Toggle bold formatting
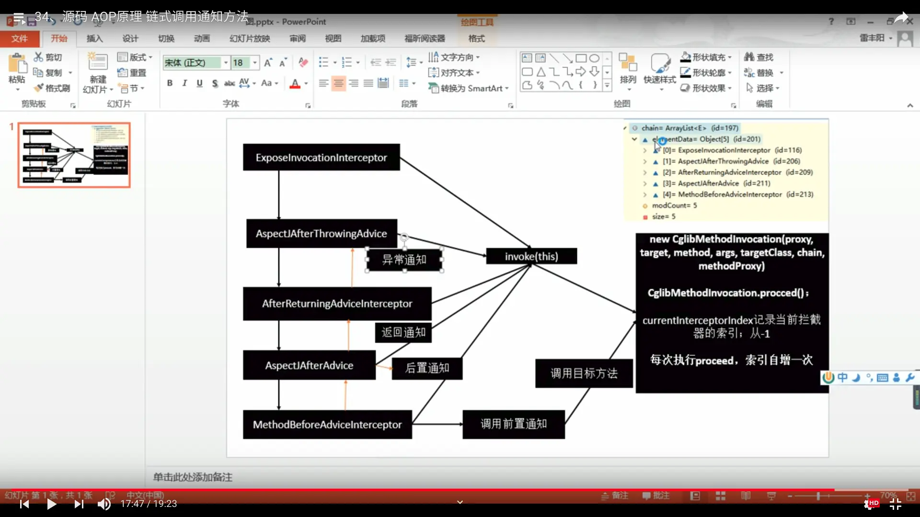Screen dimensions: 920x517 (170, 83)
